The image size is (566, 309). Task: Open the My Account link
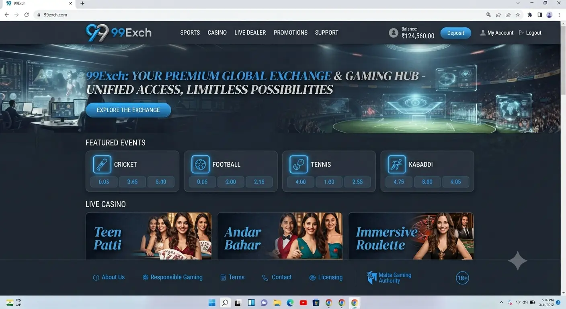(x=497, y=33)
